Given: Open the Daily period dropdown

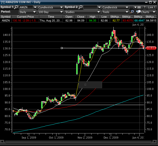Looking at the screenshot, I should click(28, 12).
